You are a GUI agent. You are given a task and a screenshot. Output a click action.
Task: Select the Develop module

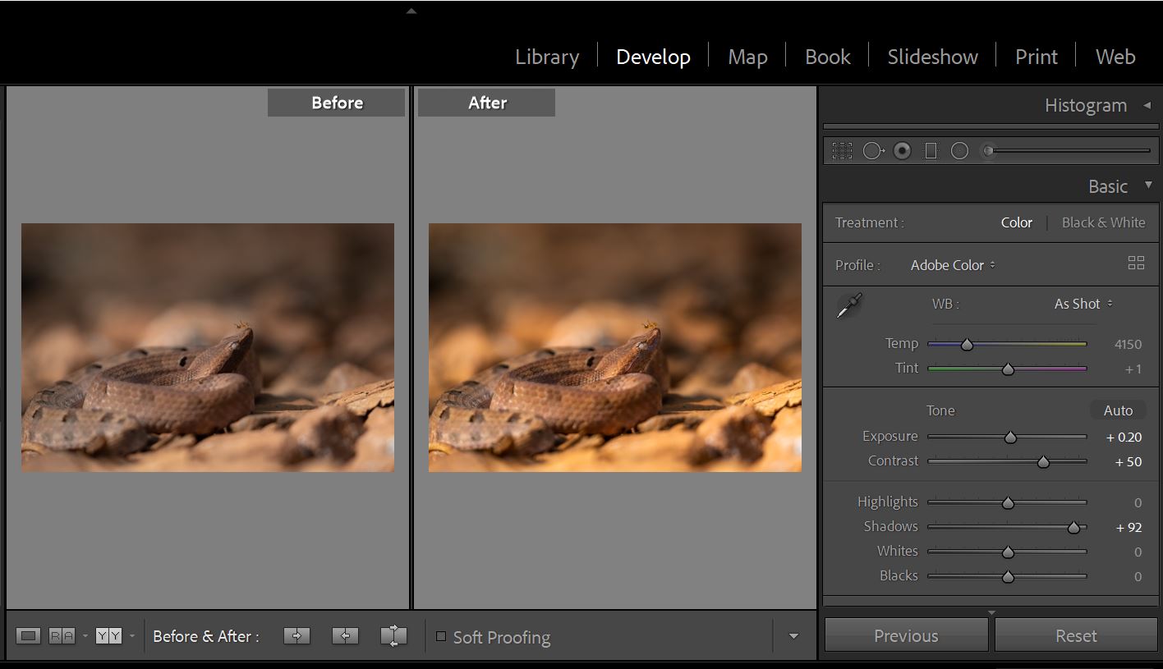point(653,57)
